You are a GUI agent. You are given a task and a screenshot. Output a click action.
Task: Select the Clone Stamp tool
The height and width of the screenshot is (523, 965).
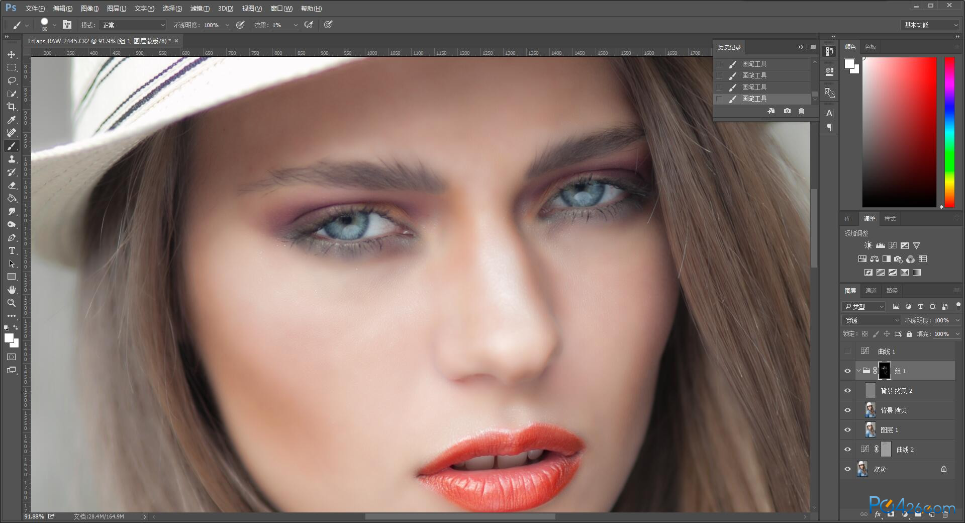(12, 159)
